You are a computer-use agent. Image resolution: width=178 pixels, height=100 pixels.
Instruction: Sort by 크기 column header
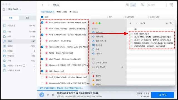110,17
